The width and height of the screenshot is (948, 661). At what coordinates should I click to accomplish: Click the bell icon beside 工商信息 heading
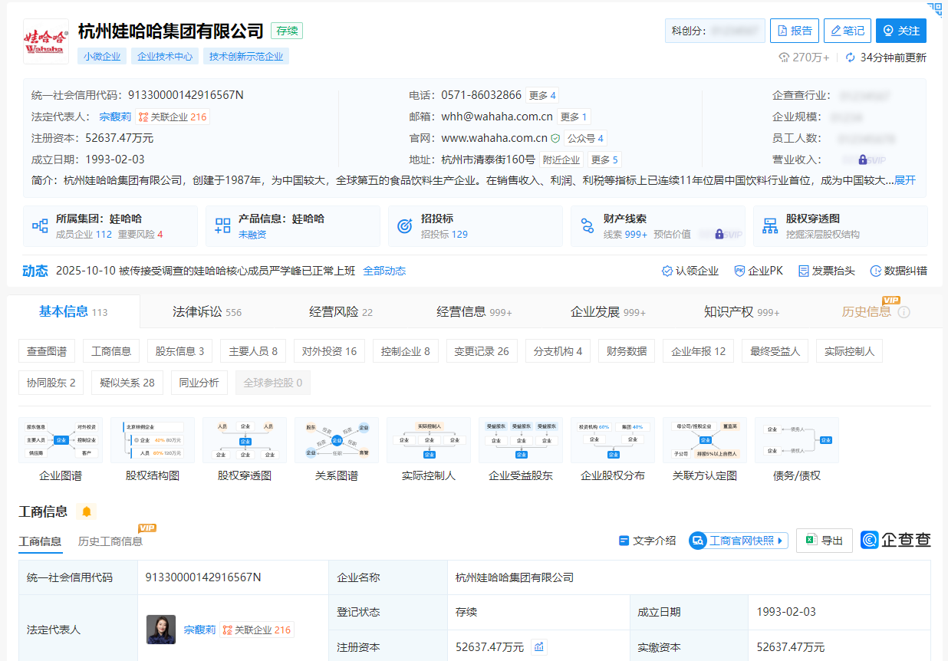[x=87, y=511]
